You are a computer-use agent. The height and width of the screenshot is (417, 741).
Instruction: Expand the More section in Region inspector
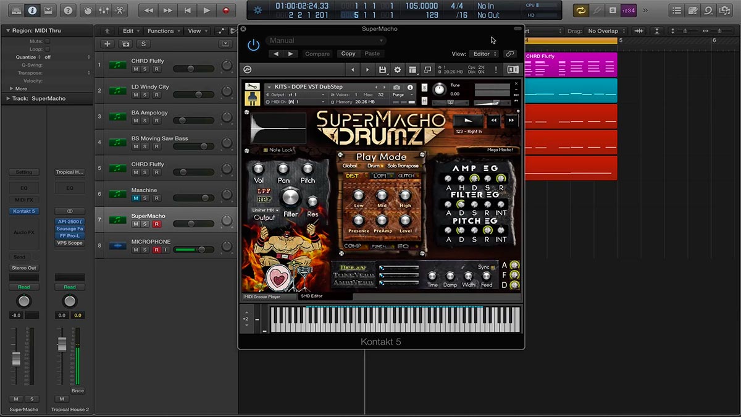click(x=18, y=88)
